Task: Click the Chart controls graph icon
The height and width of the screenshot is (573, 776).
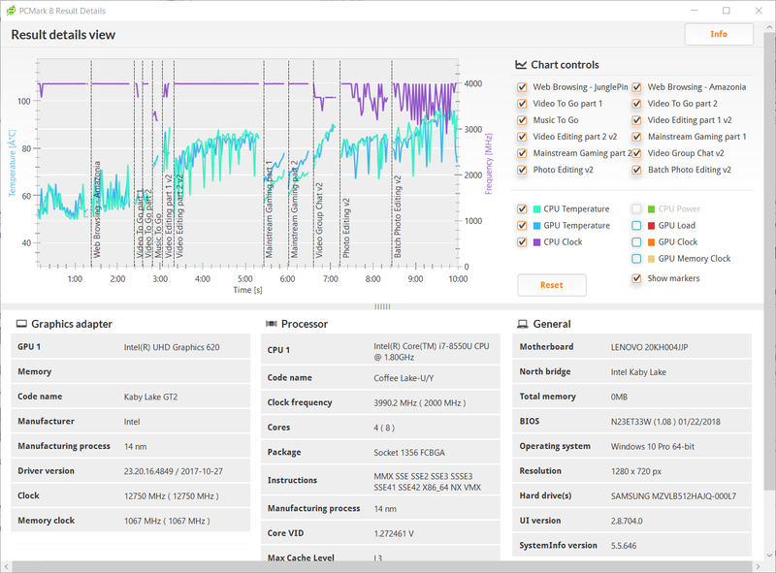Action: click(x=521, y=65)
